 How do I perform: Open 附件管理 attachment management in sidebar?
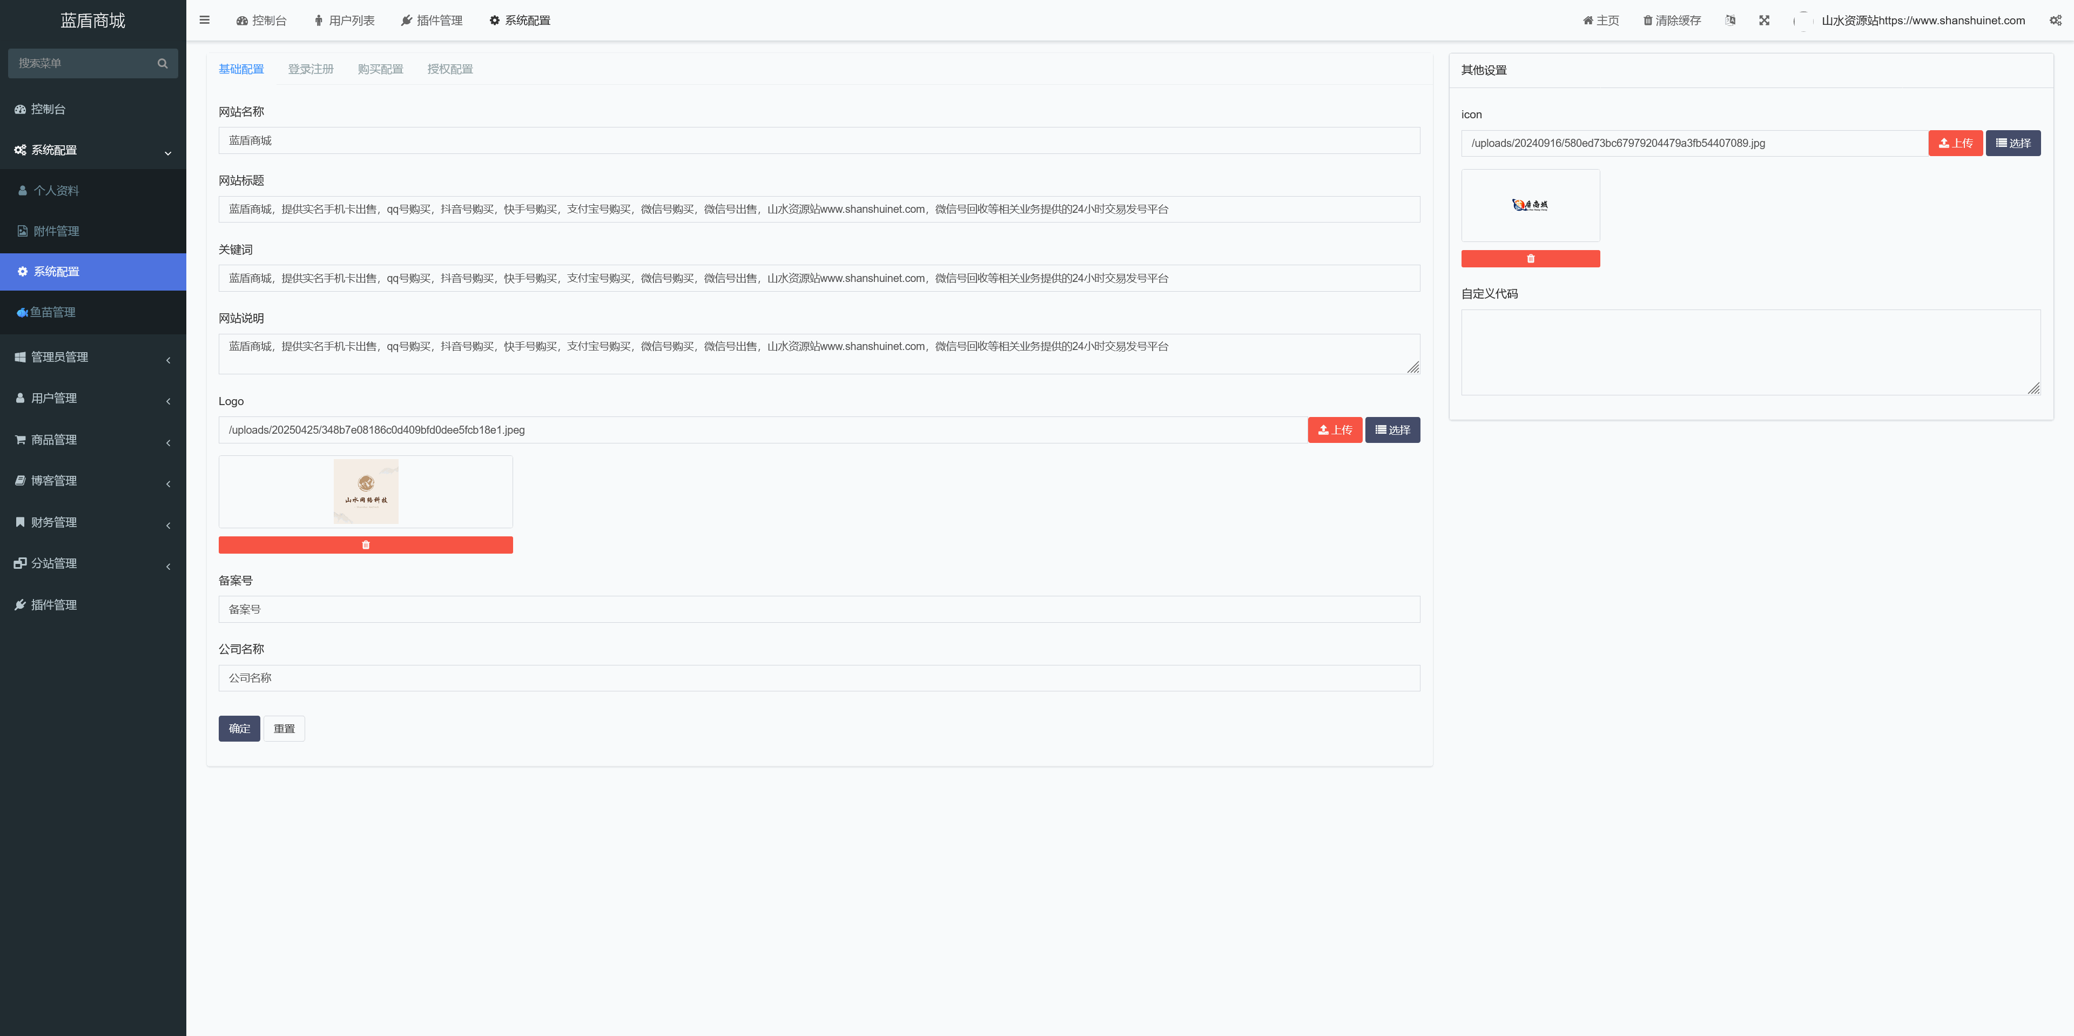tap(56, 231)
